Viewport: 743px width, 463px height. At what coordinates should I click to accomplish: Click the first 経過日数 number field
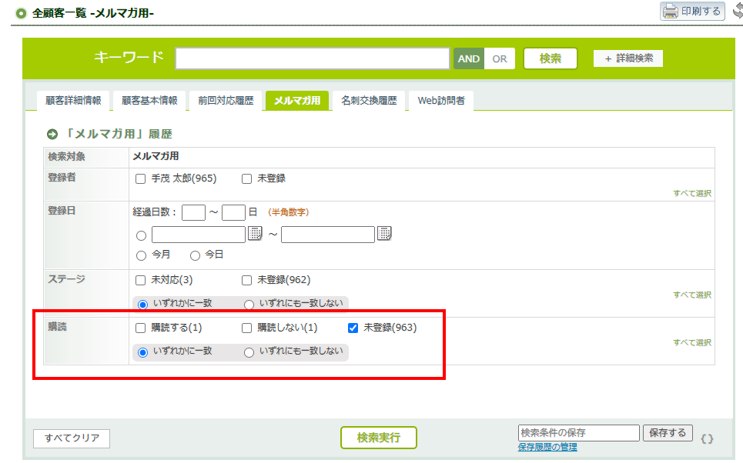pos(193,212)
